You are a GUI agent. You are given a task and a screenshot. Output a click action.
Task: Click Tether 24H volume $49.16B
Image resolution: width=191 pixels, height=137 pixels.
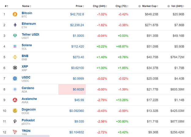tap(178, 36)
